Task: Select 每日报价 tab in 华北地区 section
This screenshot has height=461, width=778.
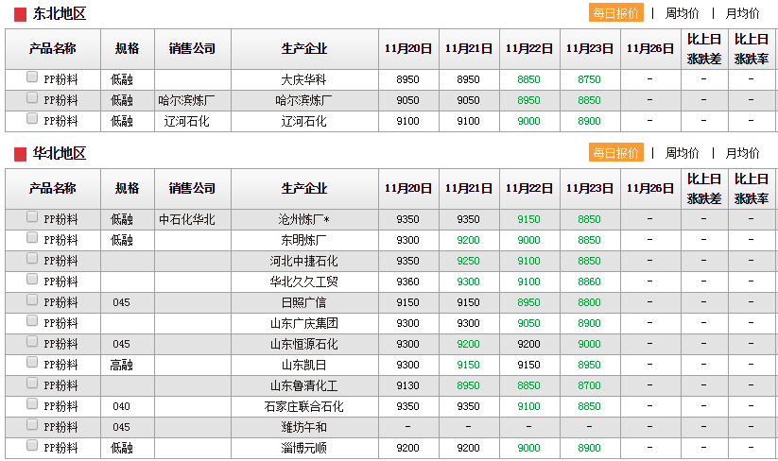Action: tap(616, 153)
